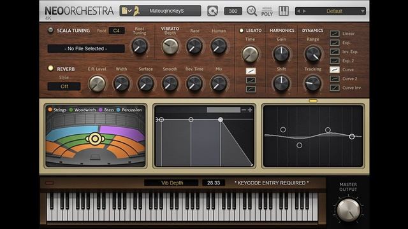Choose Inv. Exp. dynamics curve icon
The width and height of the screenshot is (408, 229).
tap(335, 52)
